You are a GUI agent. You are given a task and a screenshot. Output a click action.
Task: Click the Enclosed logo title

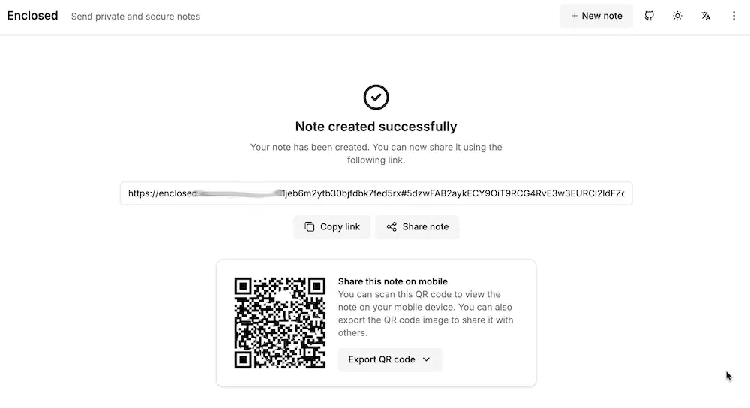click(32, 16)
